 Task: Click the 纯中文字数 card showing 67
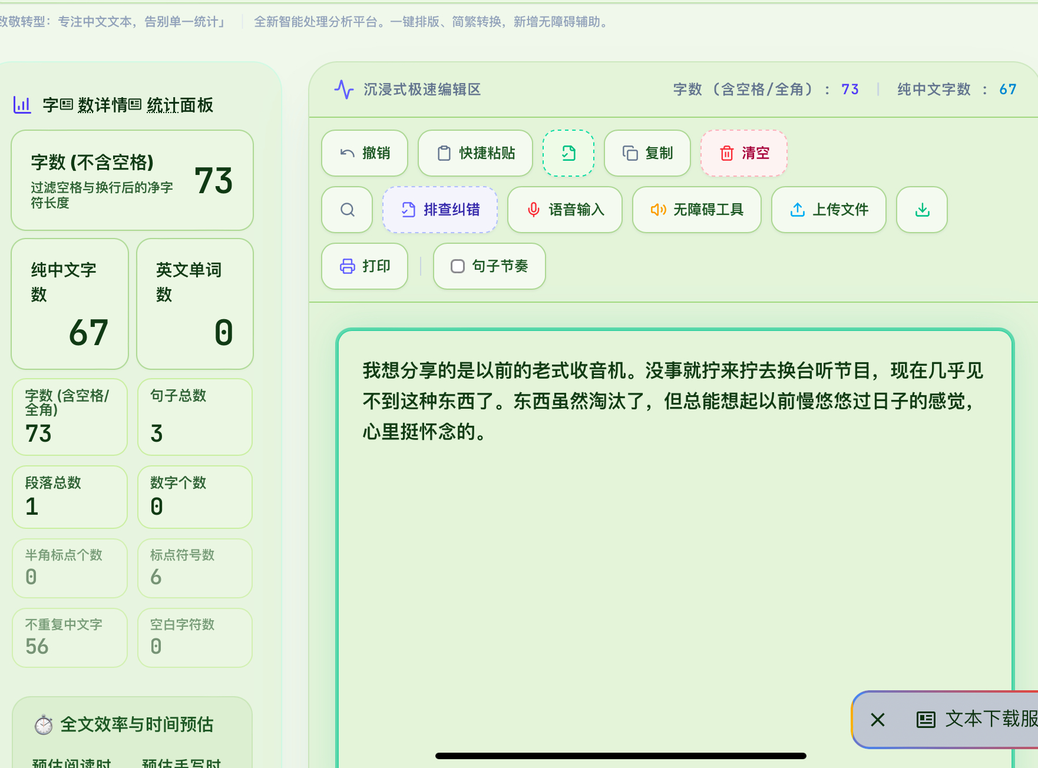point(70,304)
